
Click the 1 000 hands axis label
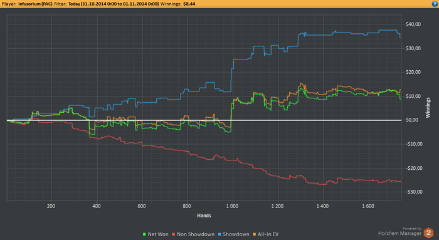pos(232,206)
